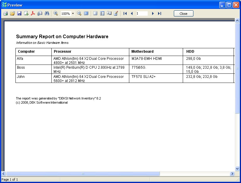This screenshot has width=241, height=183.
Task: Click the 298,0 Gb HDD cell
Action: tap(208, 60)
